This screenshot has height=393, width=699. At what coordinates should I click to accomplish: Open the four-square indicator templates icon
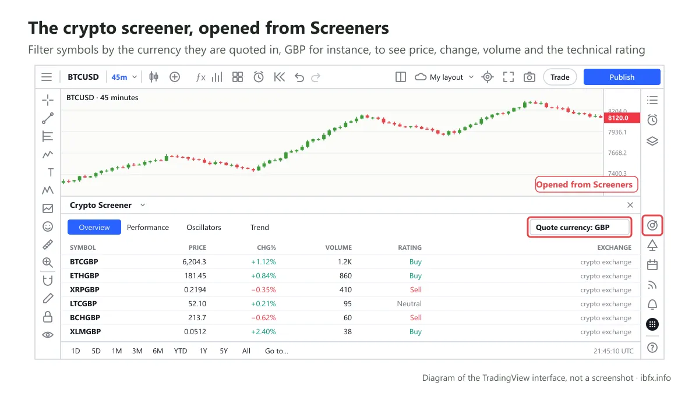[x=238, y=77]
